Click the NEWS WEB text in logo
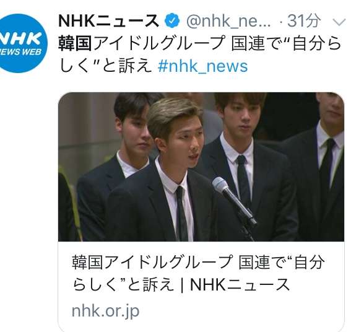Viewport: 364px width, 332px height. point(20,53)
